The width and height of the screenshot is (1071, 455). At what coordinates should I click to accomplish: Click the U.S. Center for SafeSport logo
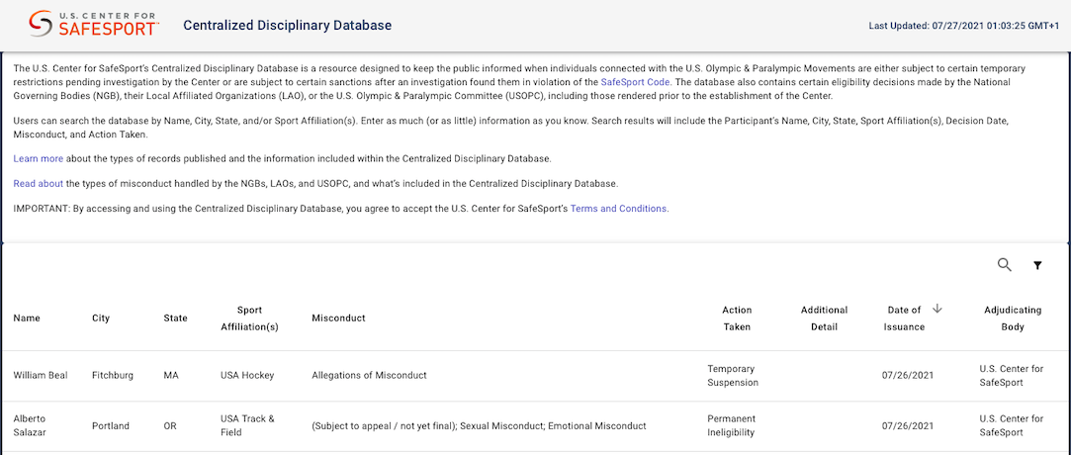point(94,25)
